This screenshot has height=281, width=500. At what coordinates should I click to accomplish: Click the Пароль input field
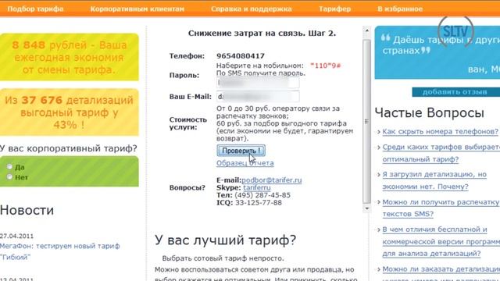[258, 84]
